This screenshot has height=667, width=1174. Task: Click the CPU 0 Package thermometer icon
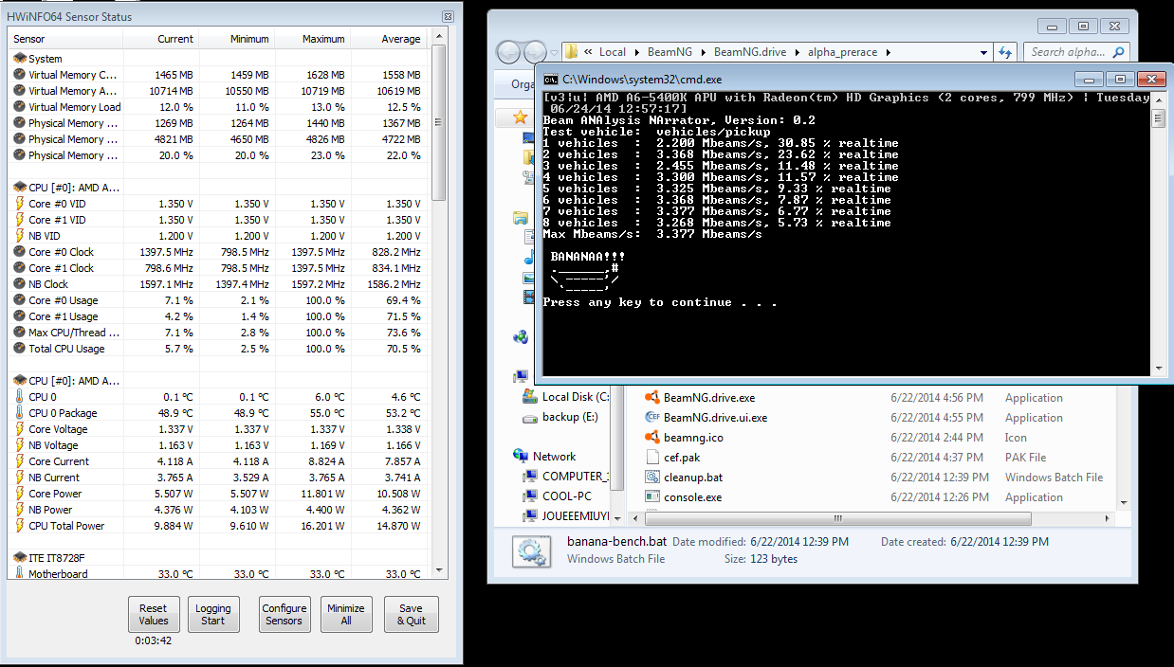point(20,413)
